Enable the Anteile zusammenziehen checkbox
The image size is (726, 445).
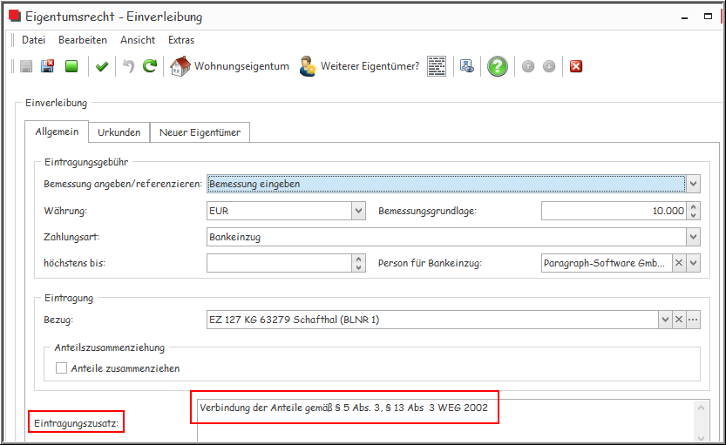pos(62,368)
